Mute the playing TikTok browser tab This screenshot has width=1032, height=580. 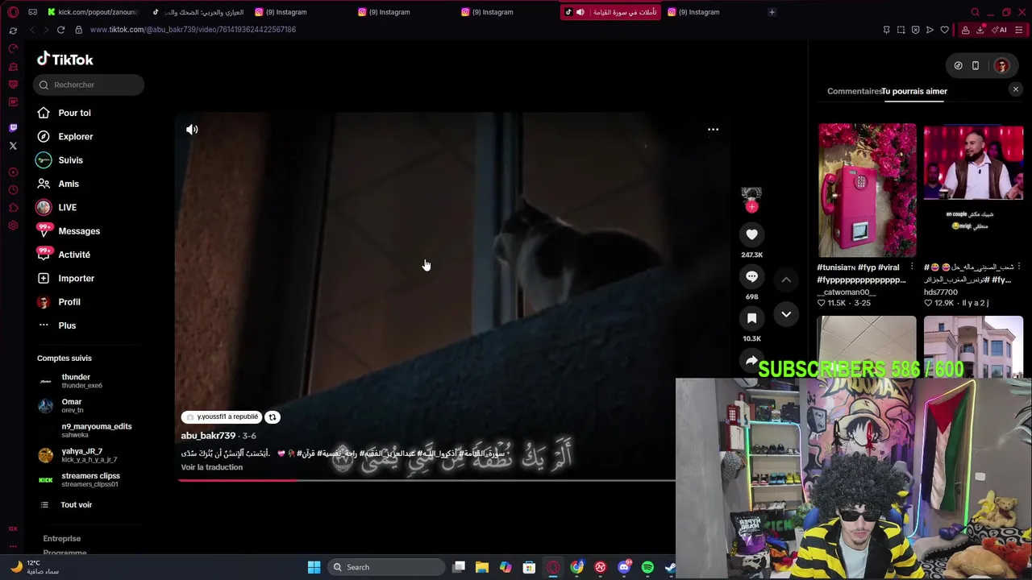[x=580, y=12]
